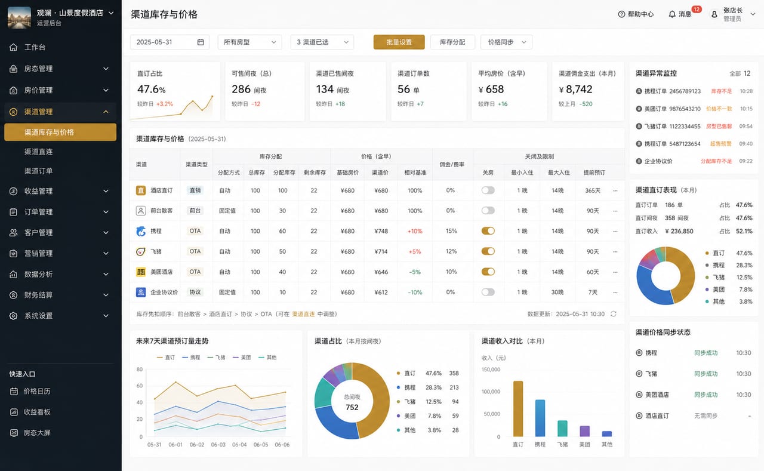Open more options for 酒店直订 row
This screenshot has height=471, width=764.
pos(615,190)
